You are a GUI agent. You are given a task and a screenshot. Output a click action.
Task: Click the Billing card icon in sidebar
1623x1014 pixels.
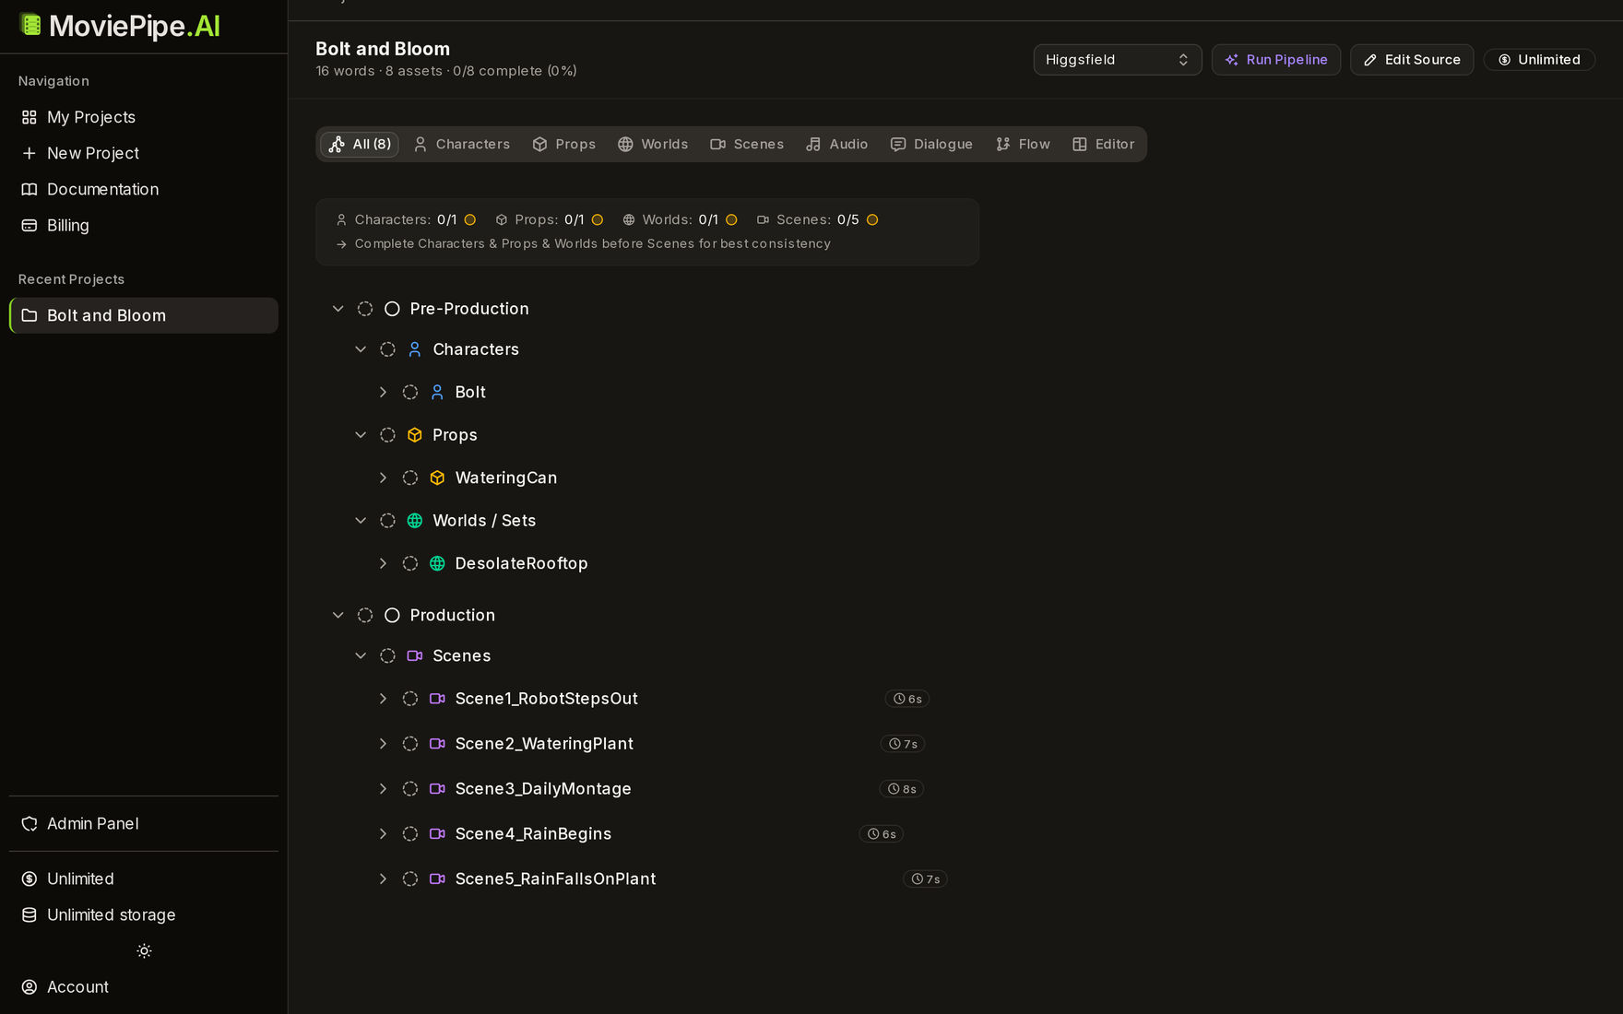[x=30, y=225]
